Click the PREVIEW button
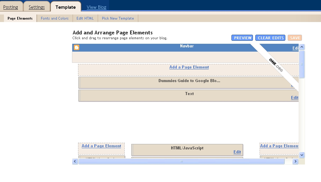The height and width of the screenshot is (182, 321). (242, 38)
